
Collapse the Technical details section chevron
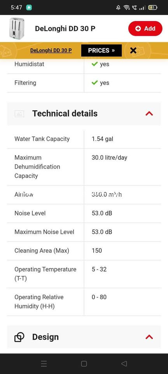[149, 113]
